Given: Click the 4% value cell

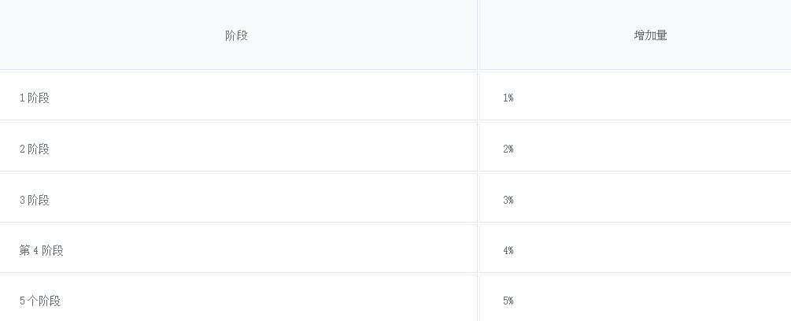Looking at the screenshot, I should click(x=508, y=250).
